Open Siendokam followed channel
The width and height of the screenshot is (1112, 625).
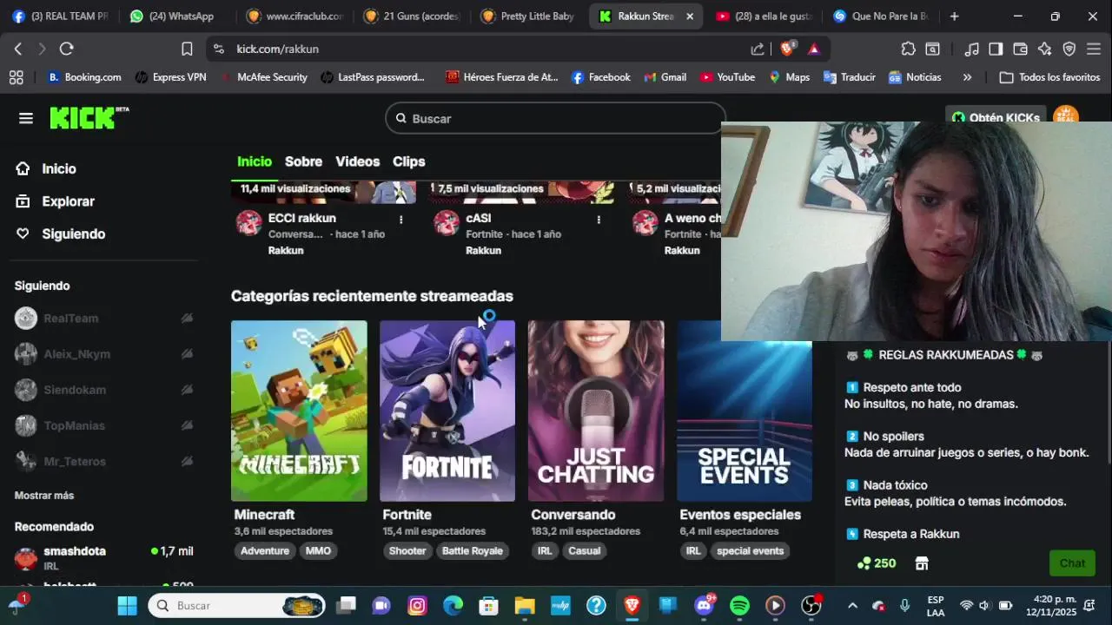[x=75, y=390]
